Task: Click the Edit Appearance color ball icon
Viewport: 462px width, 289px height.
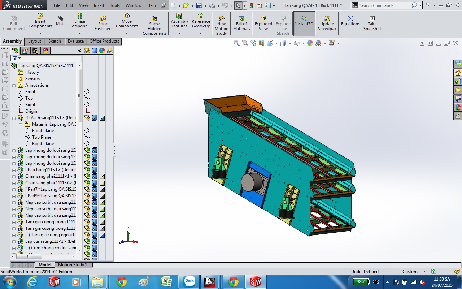Action: point(310,43)
